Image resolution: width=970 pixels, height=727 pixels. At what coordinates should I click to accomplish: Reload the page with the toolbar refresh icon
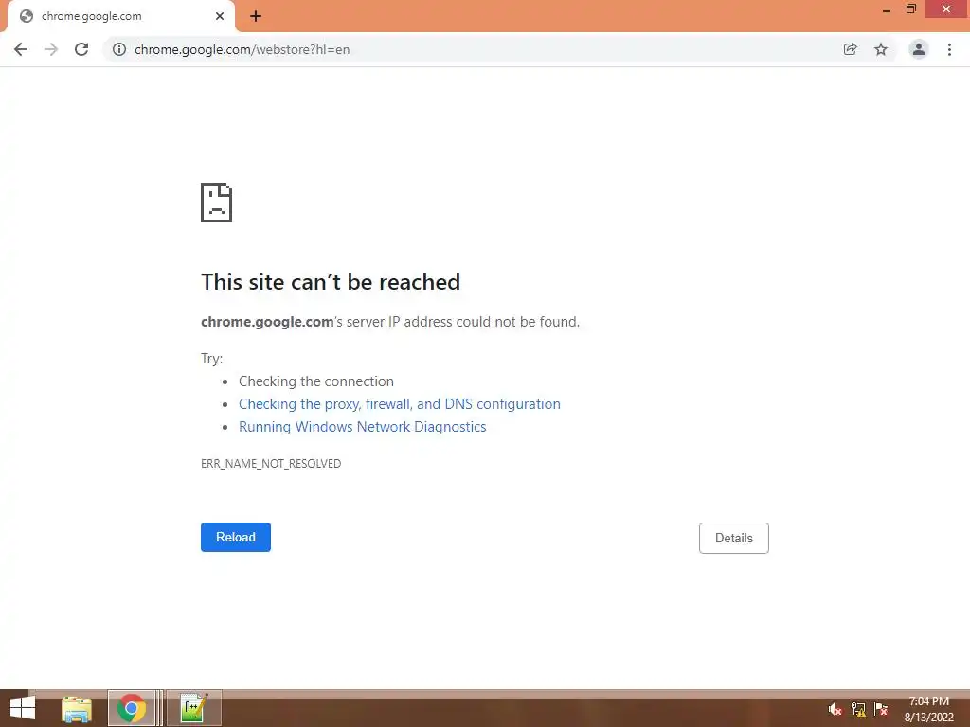(81, 49)
